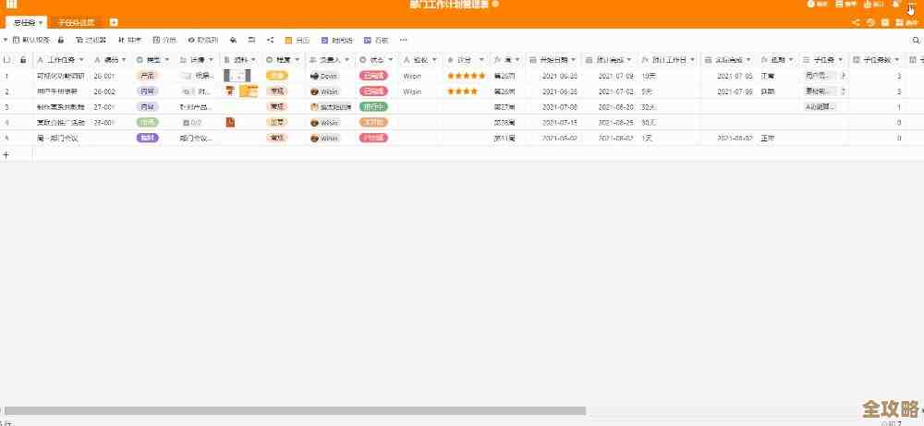
Task: Click the yellow priority tag in row 1
Action: point(277,76)
